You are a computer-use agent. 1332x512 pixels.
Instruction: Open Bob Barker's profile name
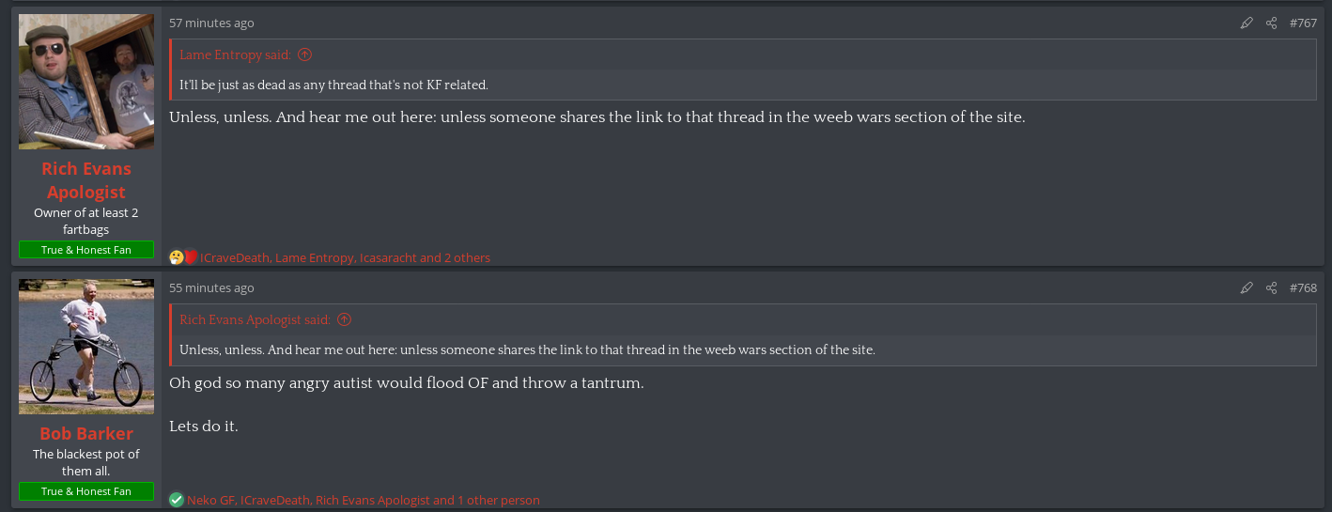(x=86, y=433)
